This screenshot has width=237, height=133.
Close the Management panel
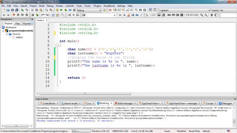pos(32,19)
